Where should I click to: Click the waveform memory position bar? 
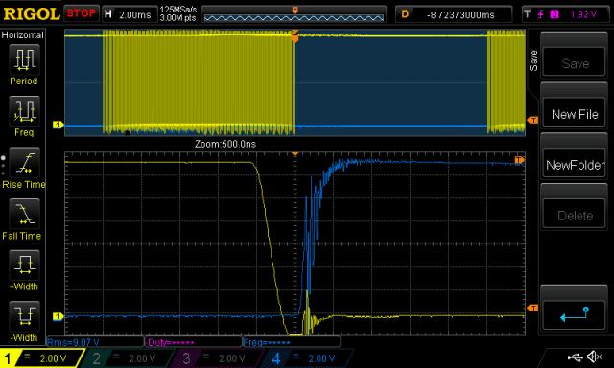pos(295,15)
